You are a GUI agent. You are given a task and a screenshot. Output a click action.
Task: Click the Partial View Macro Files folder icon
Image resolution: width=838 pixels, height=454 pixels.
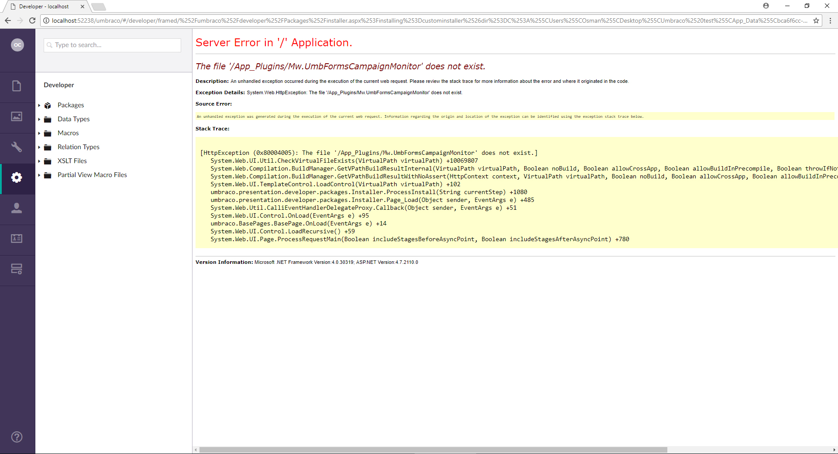click(x=48, y=175)
